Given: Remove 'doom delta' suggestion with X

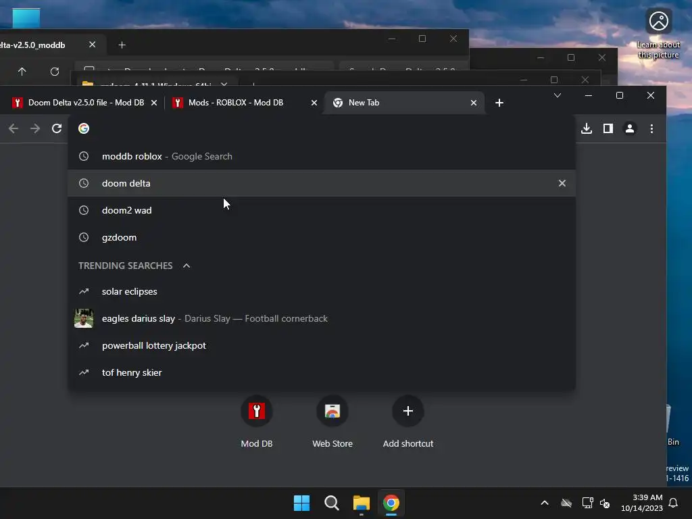Looking at the screenshot, I should tap(562, 183).
